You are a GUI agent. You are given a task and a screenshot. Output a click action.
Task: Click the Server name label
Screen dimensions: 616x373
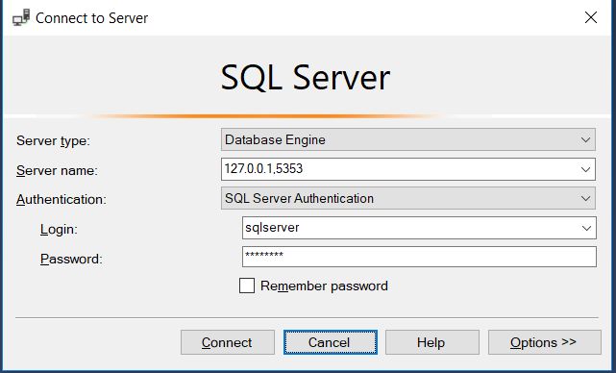[57, 170]
